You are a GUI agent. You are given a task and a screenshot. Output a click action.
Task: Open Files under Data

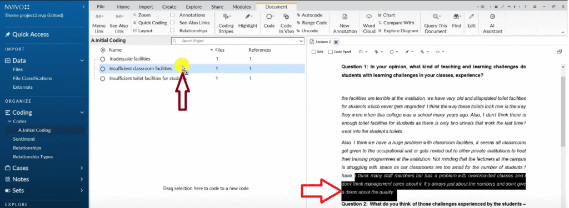18,69
